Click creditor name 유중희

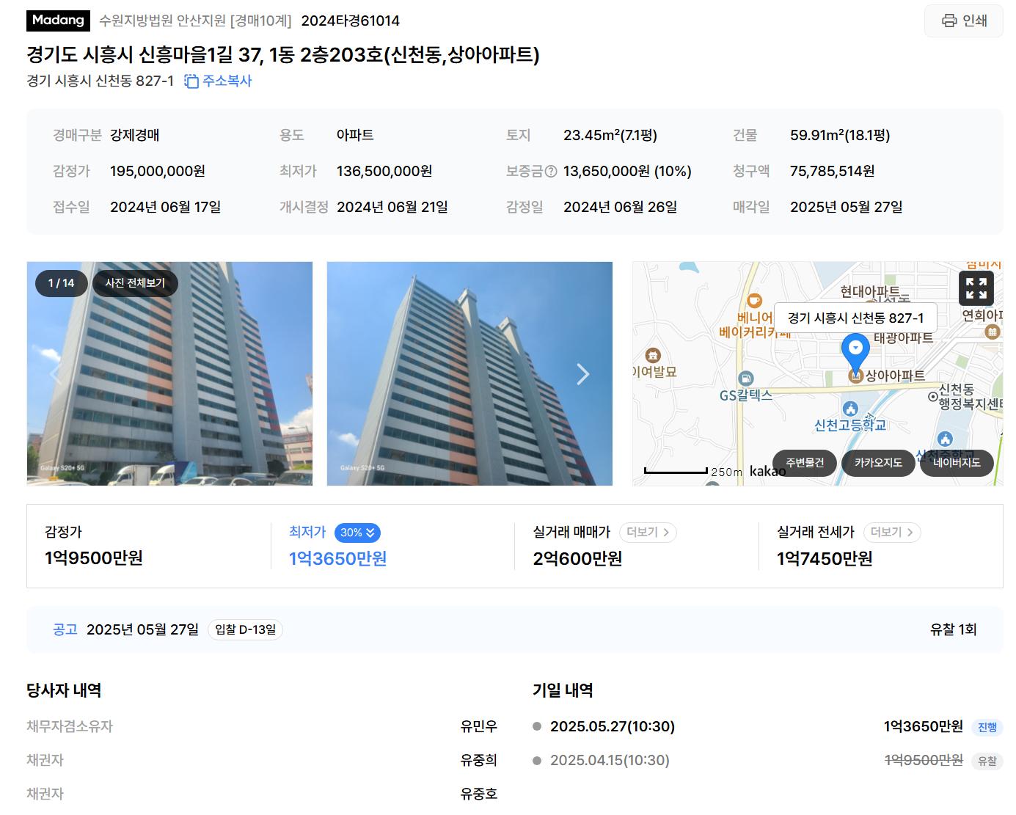(x=479, y=760)
